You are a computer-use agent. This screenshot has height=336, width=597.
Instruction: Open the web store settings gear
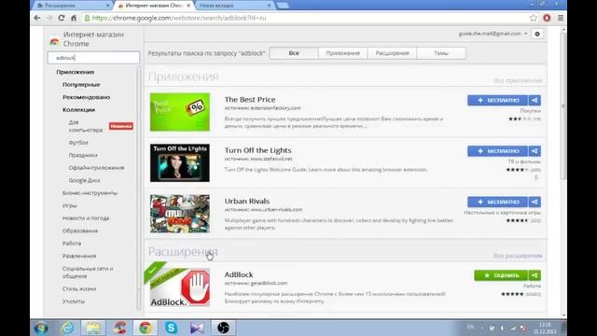pyautogui.click(x=537, y=34)
